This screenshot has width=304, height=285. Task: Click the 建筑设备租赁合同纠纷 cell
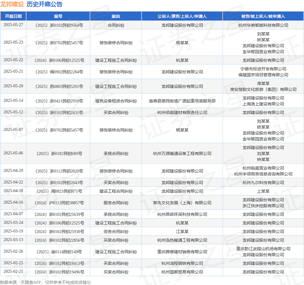pos(116,101)
